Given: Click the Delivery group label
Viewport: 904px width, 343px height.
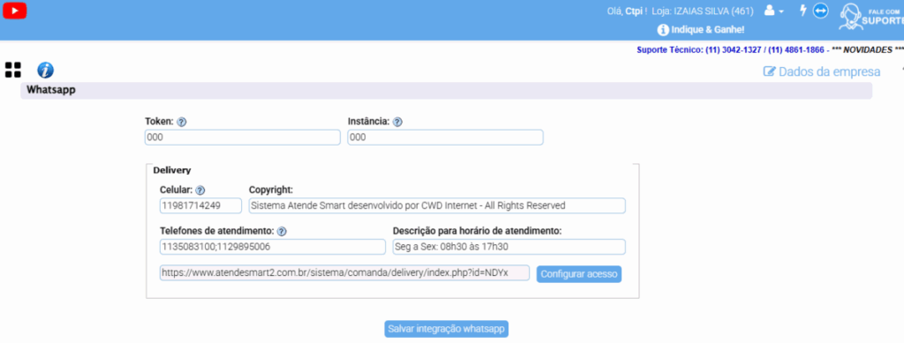Looking at the screenshot, I should pyautogui.click(x=172, y=170).
